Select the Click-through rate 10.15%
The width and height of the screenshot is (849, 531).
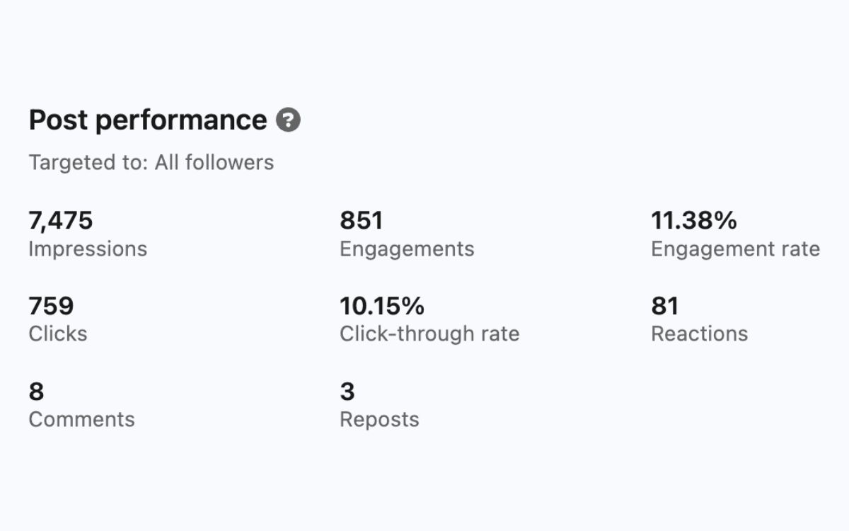click(381, 305)
